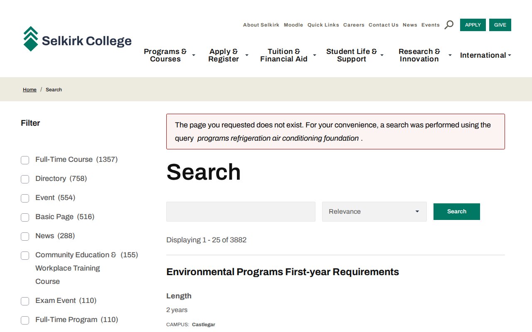532x332 pixels.
Task: Expand Student Life & Support menu
Action: [x=355, y=55]
